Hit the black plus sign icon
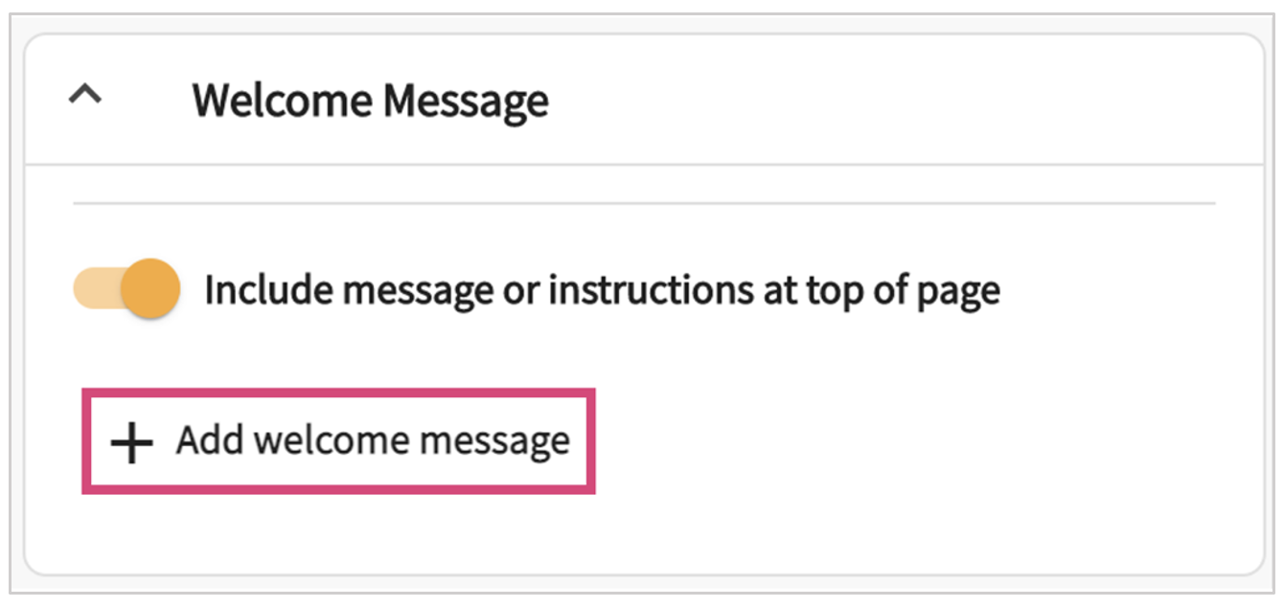The width and height of the screenshot is (1284, 607). [131, 443]
